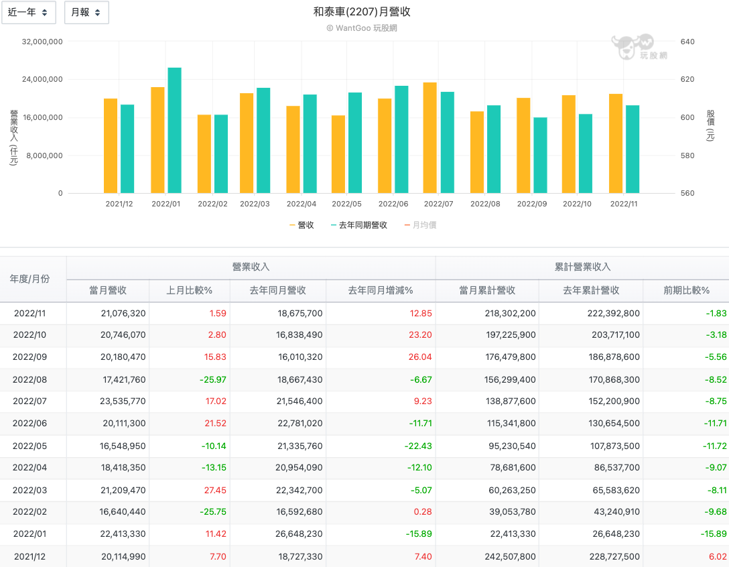The height and width of the screenshot is (567, 729).
Task: Click the 2022/07 orange revenue bar
Action: (x=430, y=137)
